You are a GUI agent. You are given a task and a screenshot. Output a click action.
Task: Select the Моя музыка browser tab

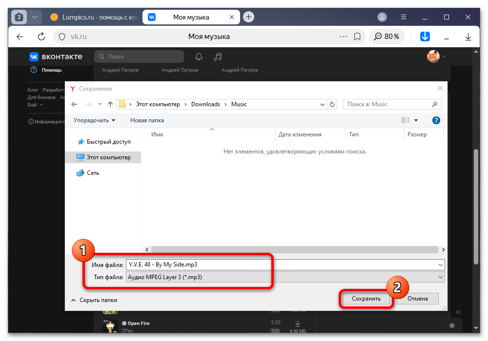pyautogui.click(x=191, y=17)
